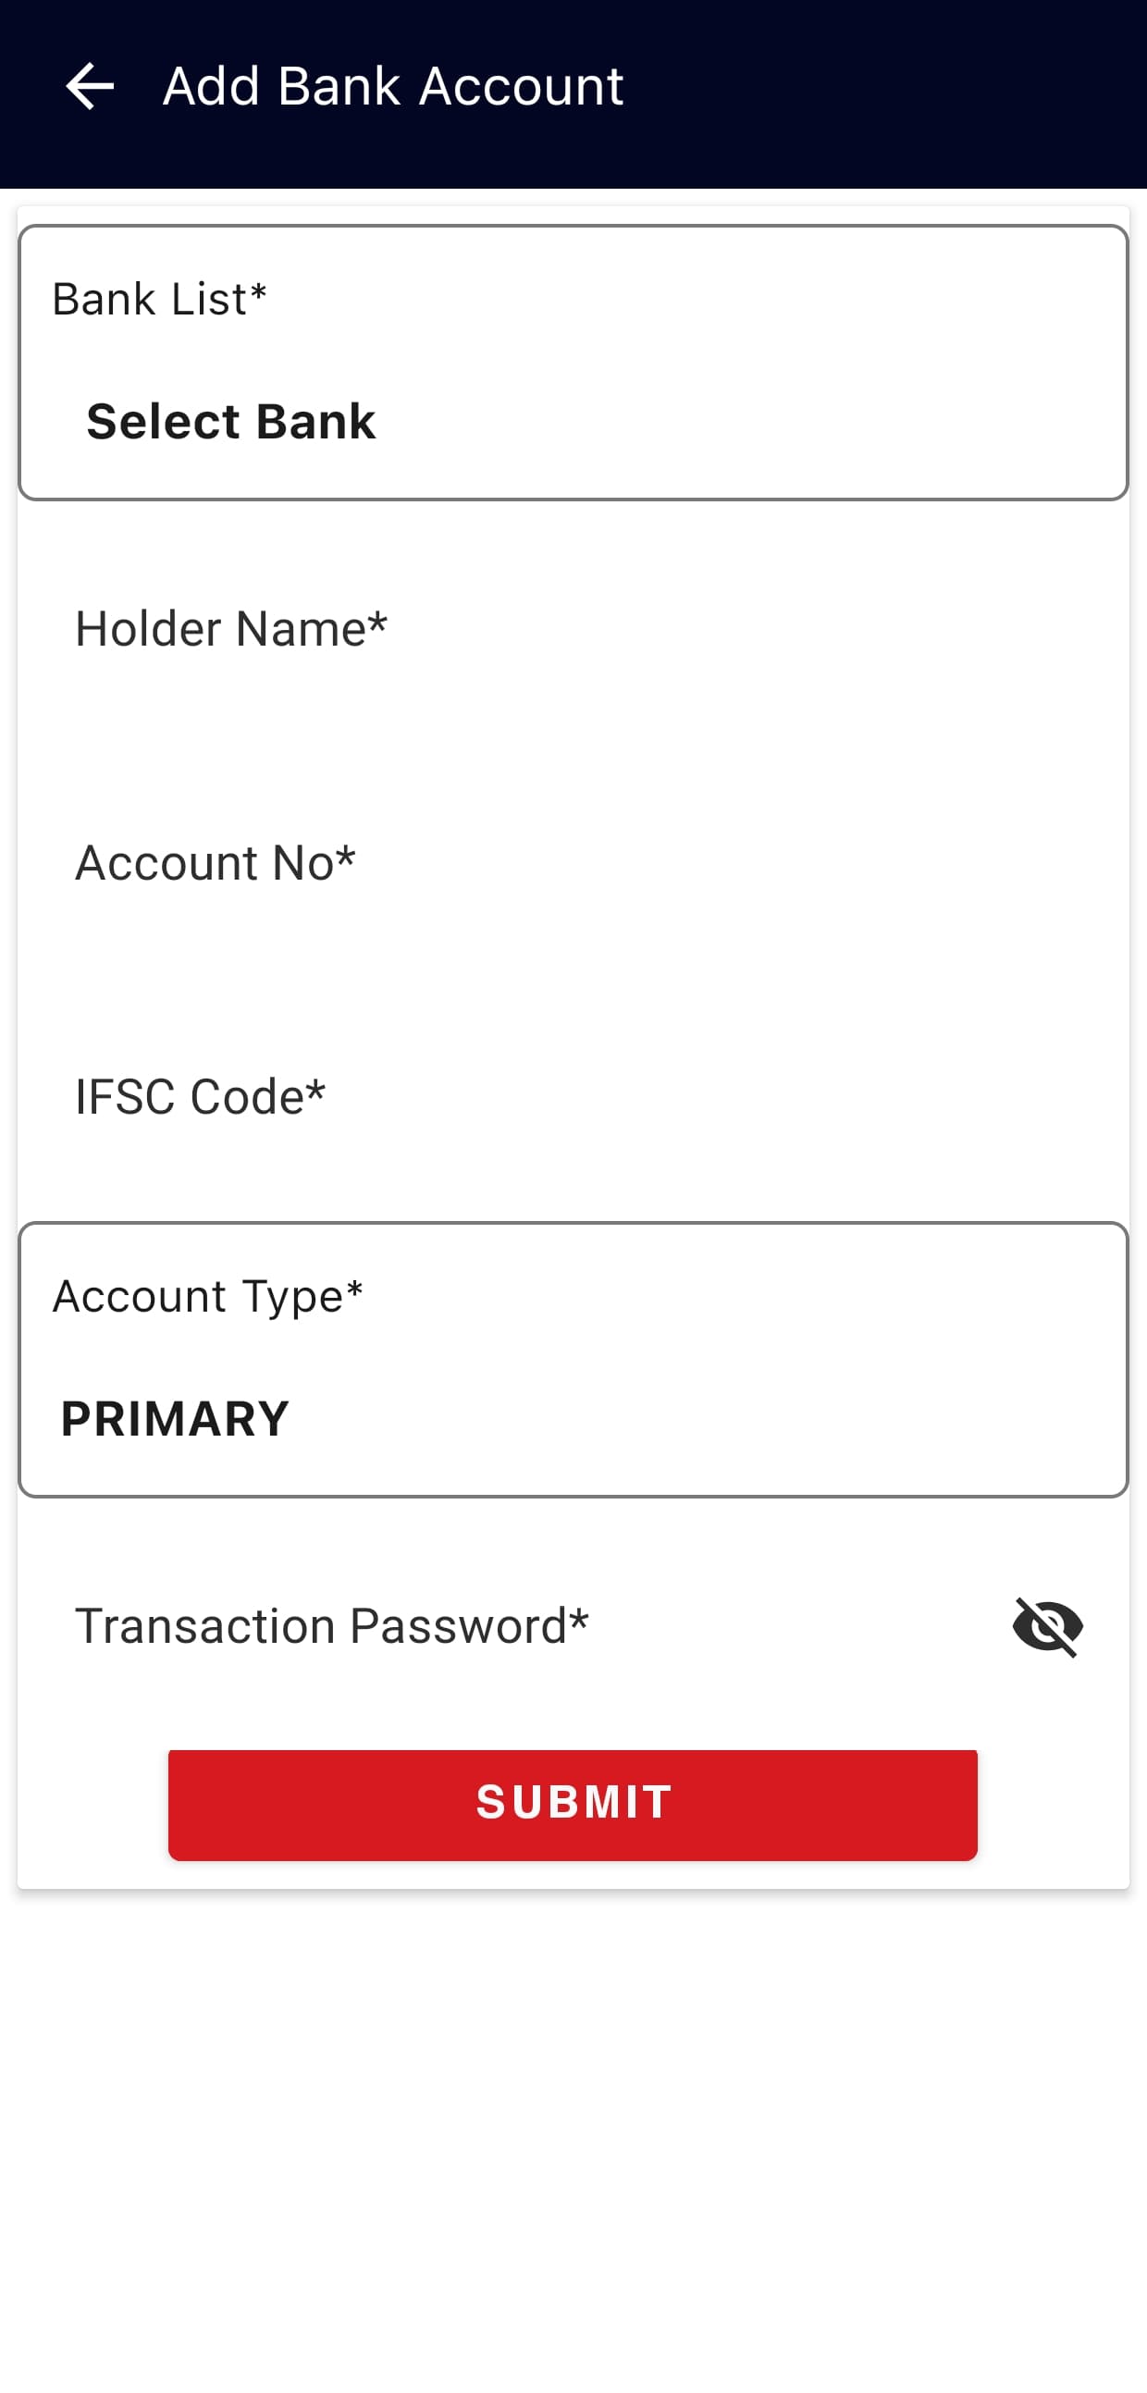
Task: Expand the Account Type dropdown
Action: coord(572,1359)
